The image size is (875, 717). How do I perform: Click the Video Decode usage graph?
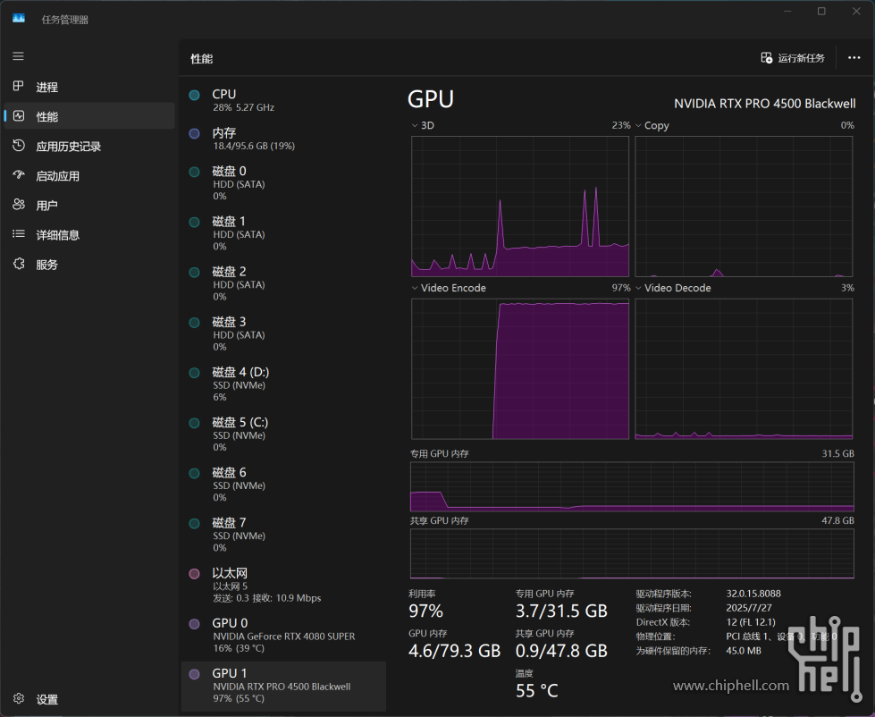coord(744,369)
